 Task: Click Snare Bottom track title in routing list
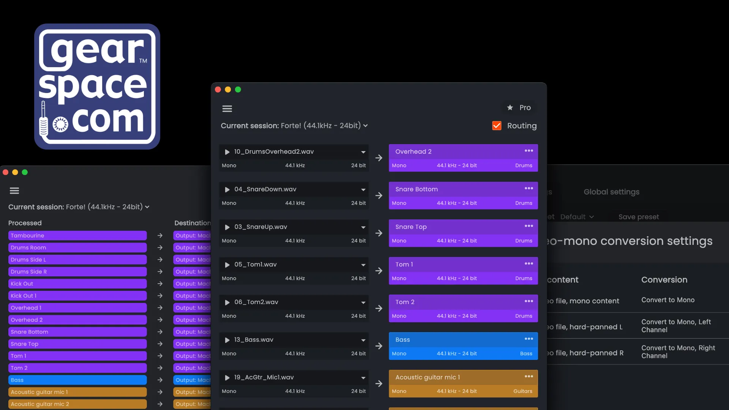[x=417, y=189]
